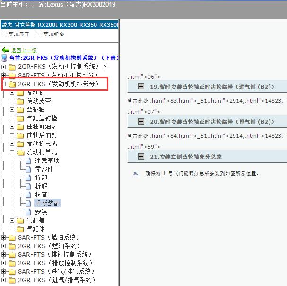Open the 零部件 page
The height and width of the screenshot is (286, 287).
44,169
